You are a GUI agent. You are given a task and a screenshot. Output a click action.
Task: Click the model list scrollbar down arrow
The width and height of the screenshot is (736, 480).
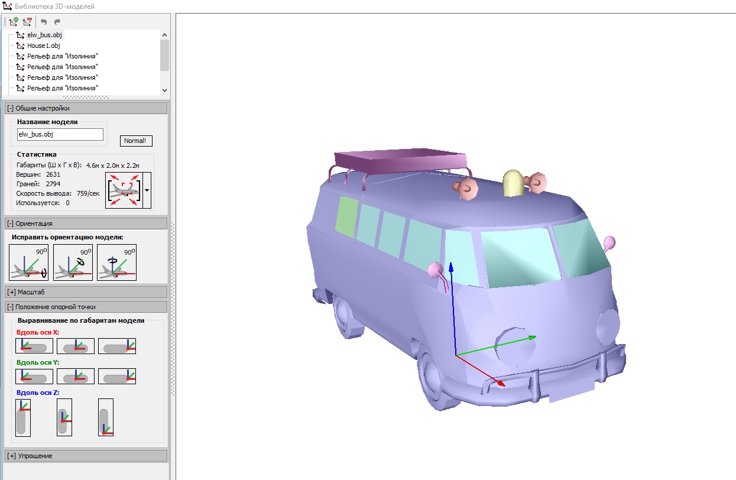click(x=164, y=90)
